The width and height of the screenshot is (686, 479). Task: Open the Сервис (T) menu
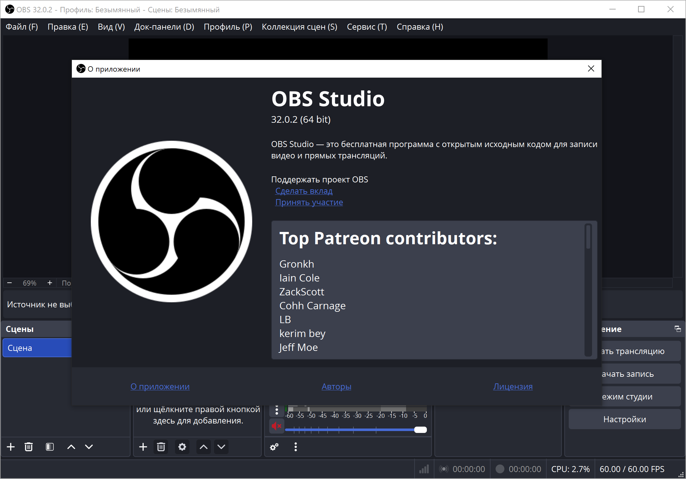pyautogui.click(x=367, y=27)
